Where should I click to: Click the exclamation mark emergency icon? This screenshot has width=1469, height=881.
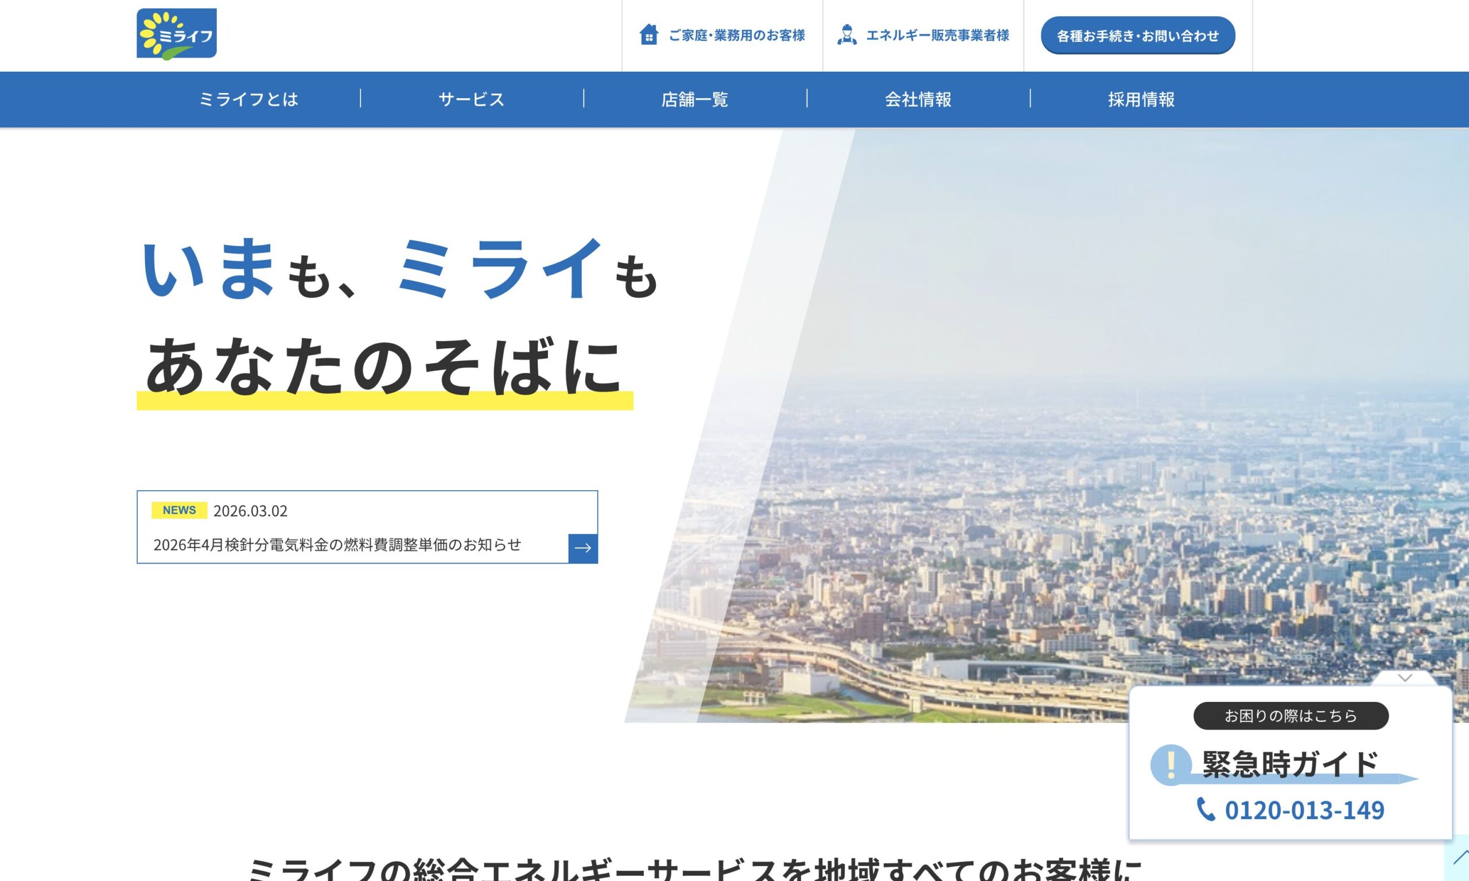tap(1171, 764)
